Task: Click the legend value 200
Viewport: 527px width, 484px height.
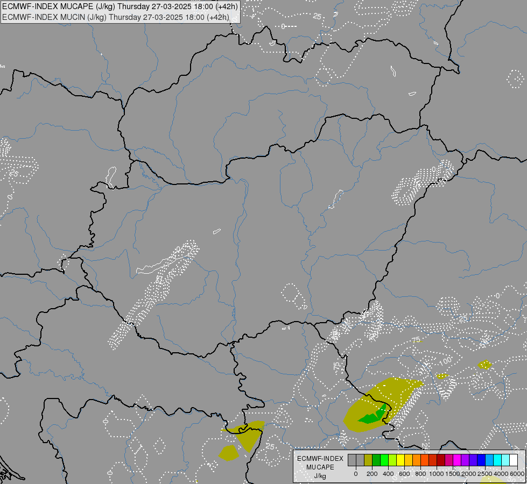Action: 372,474
